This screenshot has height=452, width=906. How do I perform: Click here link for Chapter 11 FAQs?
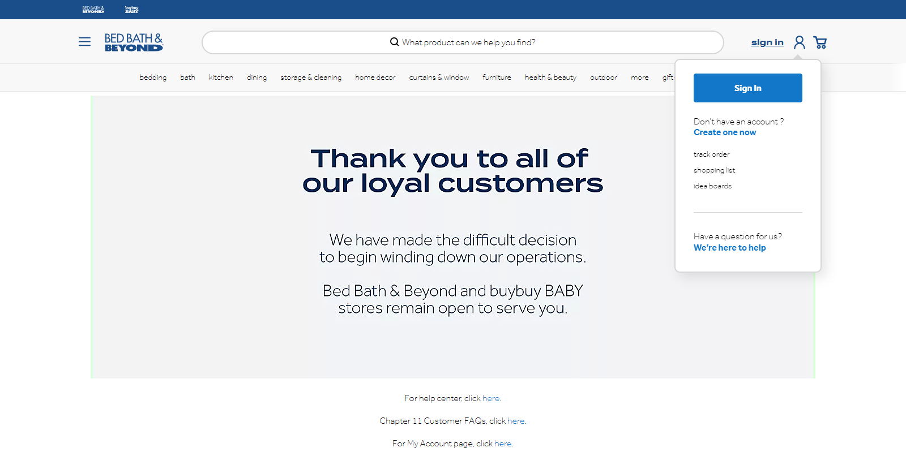[x=516, y=421]
